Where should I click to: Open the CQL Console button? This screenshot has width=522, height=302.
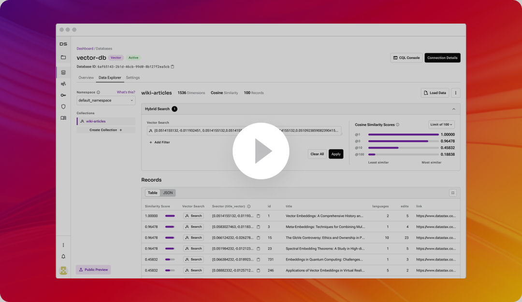pos(406,58)
